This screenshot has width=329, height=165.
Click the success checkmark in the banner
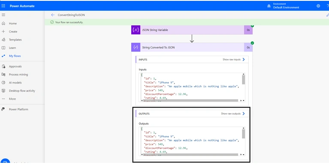coord(52,22)
